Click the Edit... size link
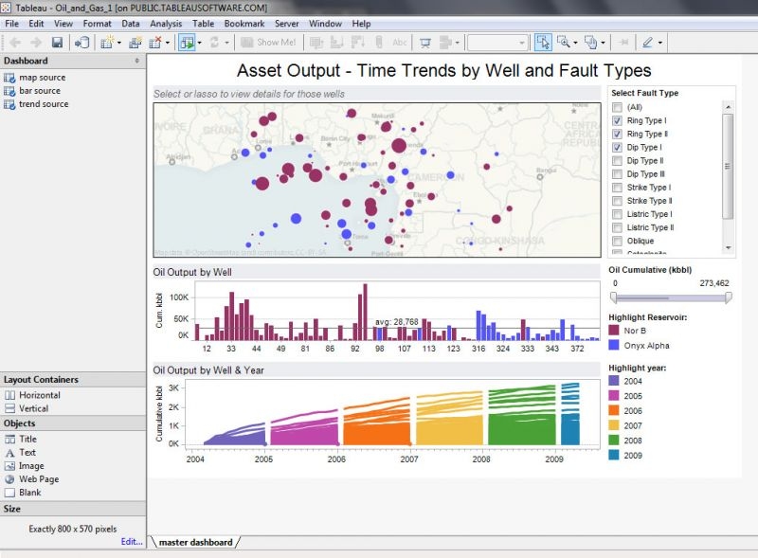Viewport: 758px width, 558px height. point(131,542)
